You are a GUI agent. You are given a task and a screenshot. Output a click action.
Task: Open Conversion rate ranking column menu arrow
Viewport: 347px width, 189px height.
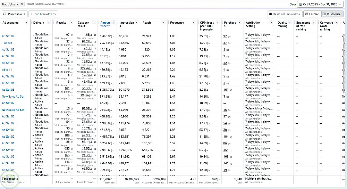point(336,22)
